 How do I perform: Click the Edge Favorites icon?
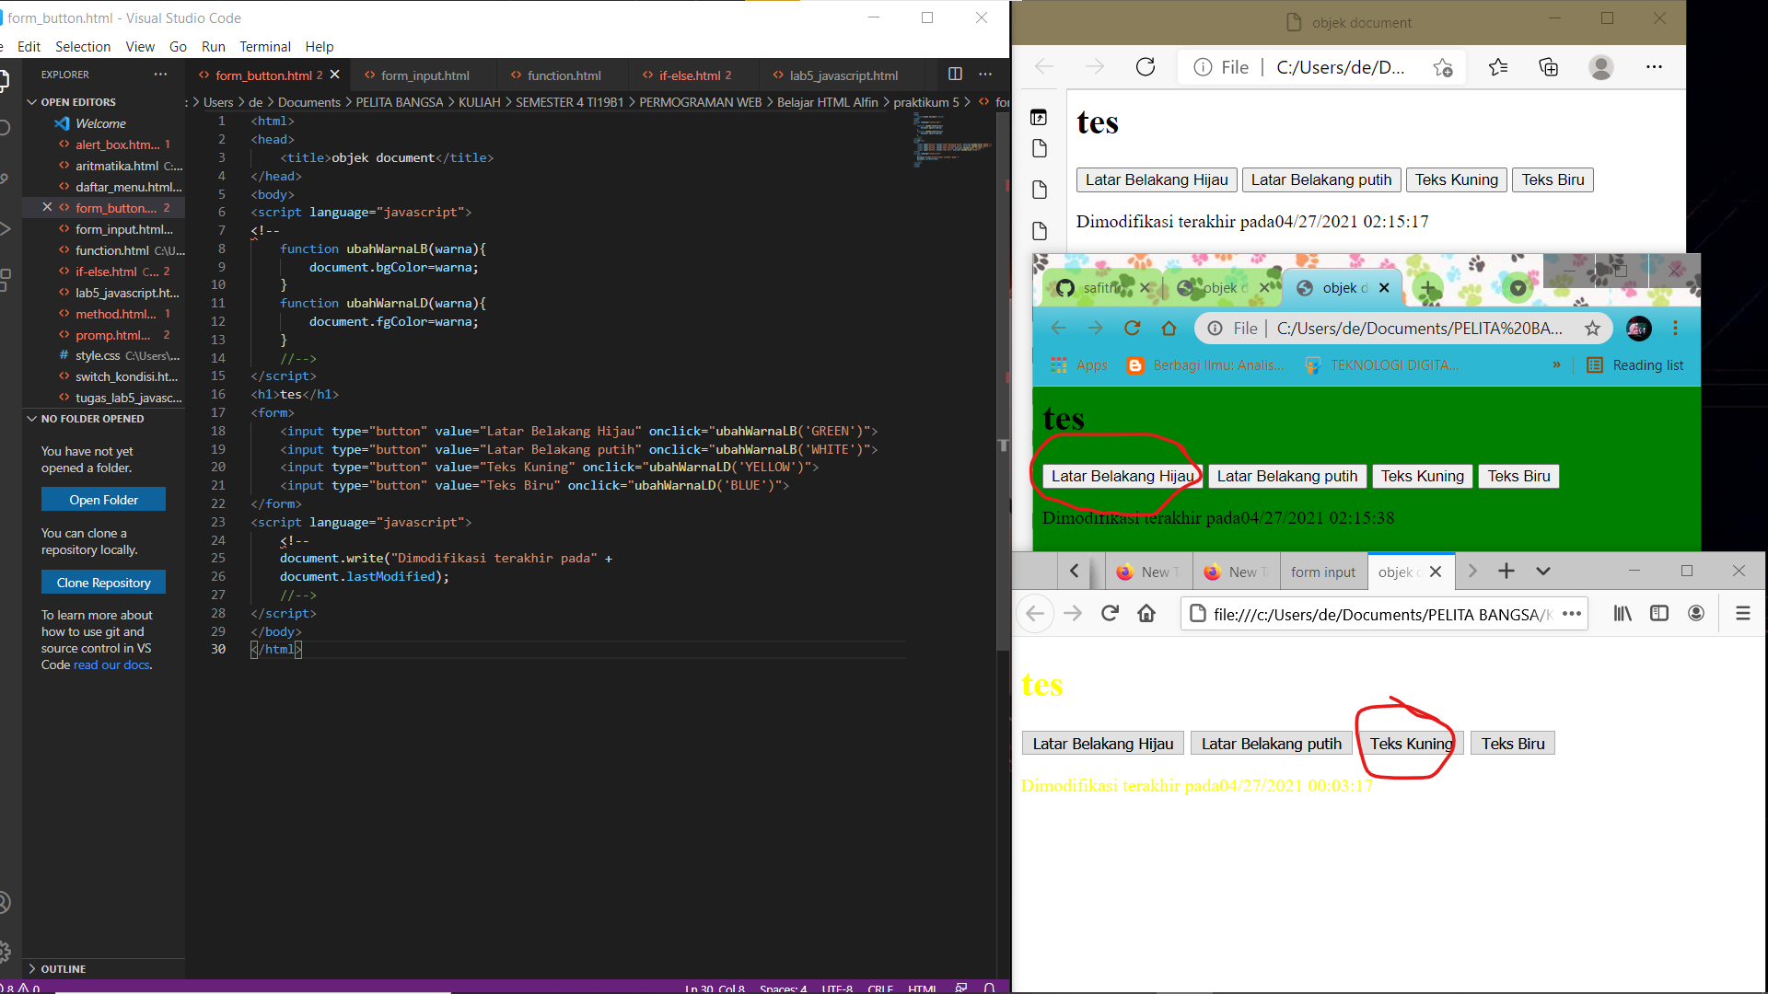[x=1498, y=67]
